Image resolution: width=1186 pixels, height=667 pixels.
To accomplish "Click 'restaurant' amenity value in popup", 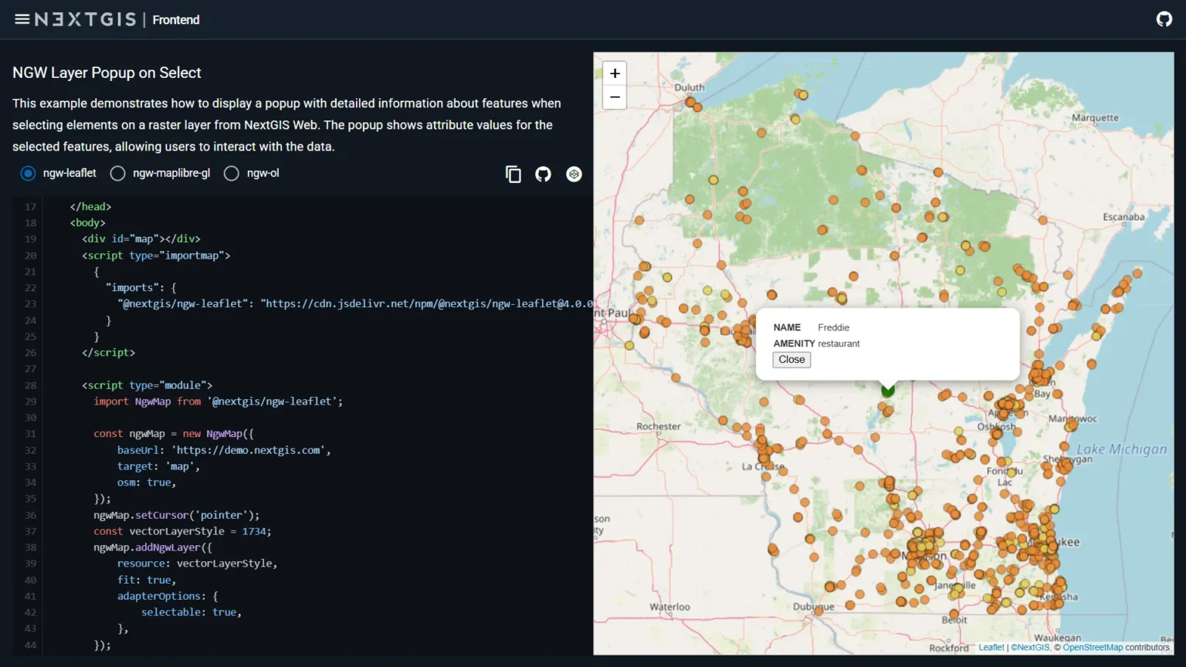I will (839, 344).
